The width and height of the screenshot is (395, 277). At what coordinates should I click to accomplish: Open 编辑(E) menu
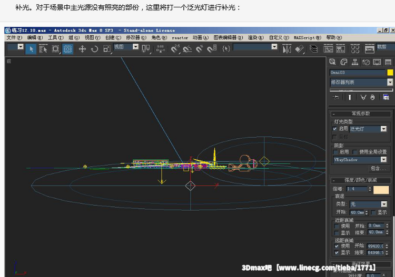[35, 37]
